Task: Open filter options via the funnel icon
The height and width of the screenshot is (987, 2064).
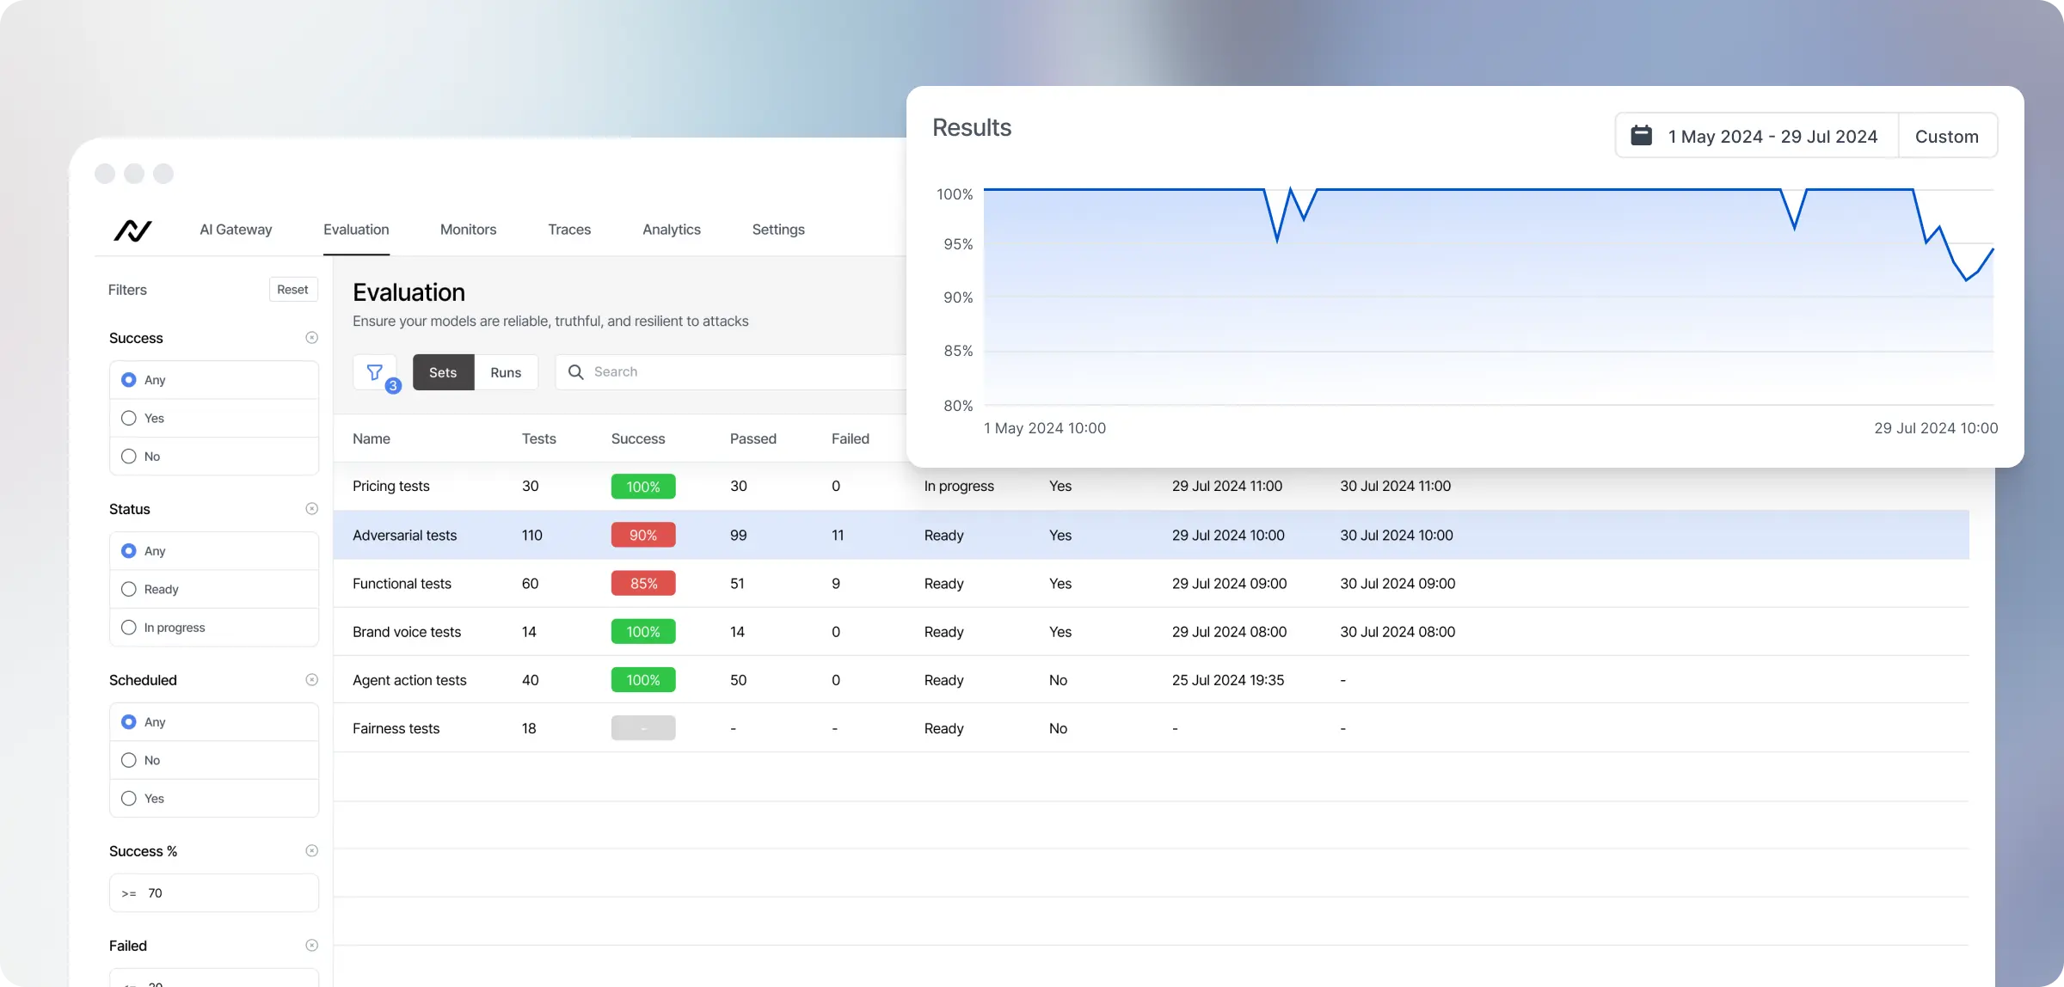Action: (375, 371)
